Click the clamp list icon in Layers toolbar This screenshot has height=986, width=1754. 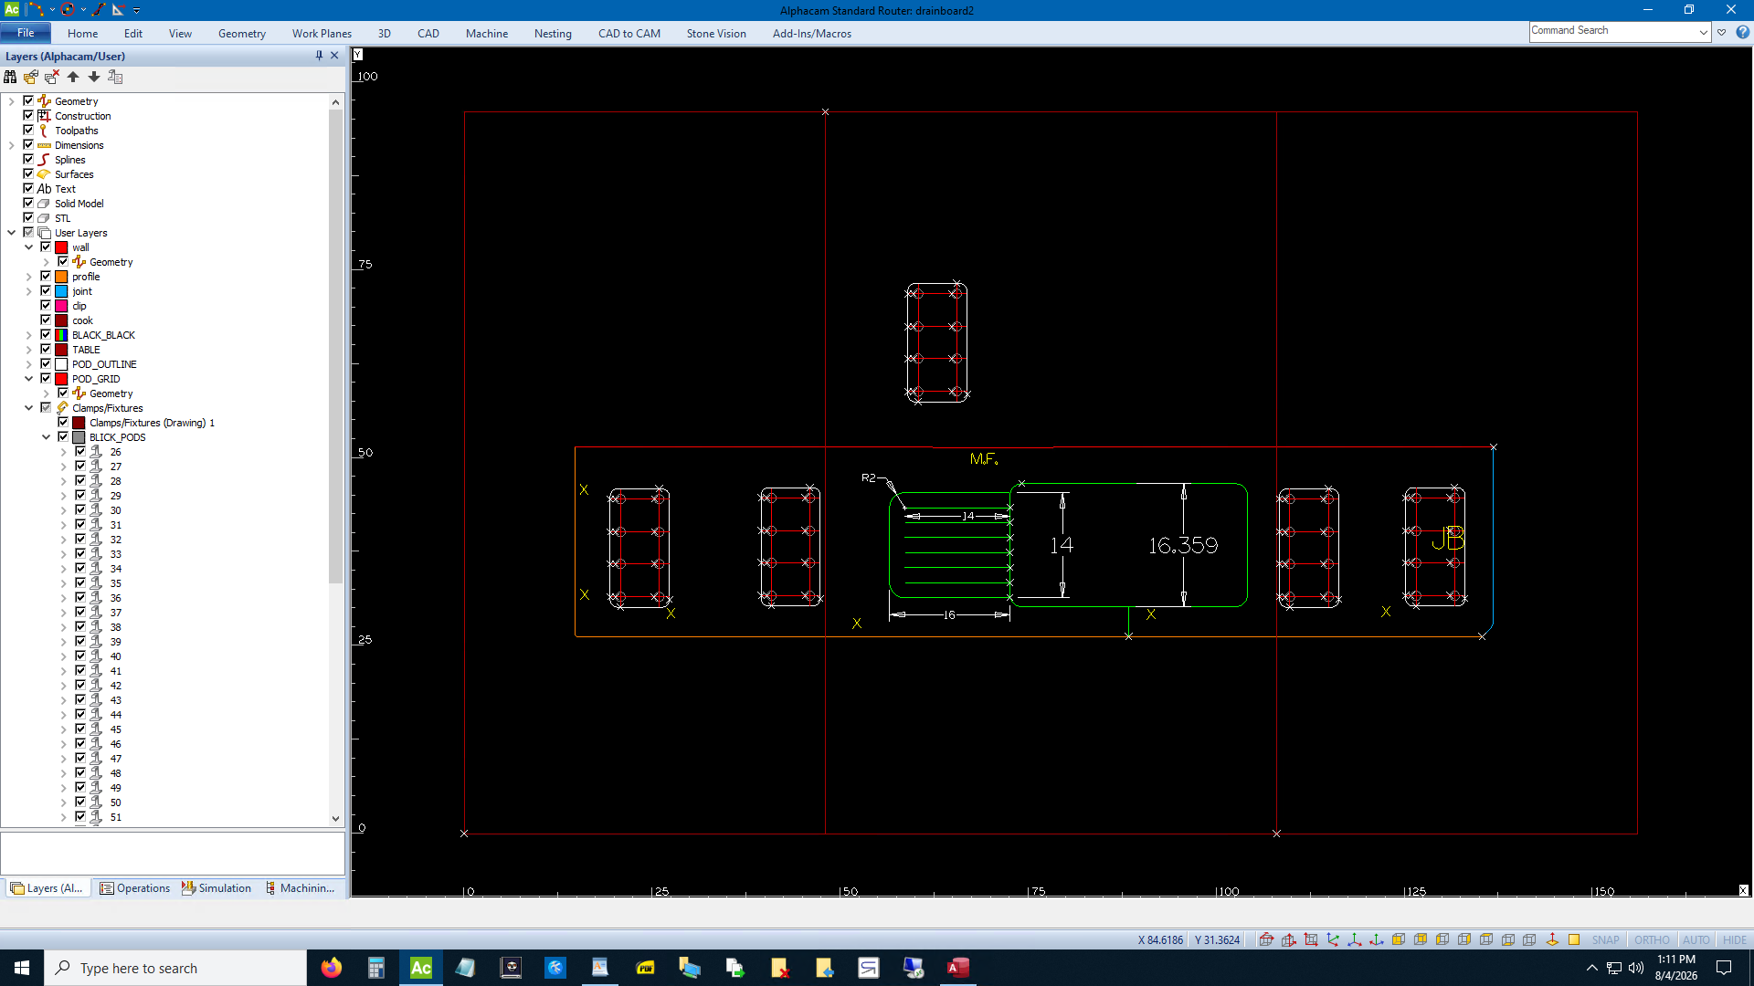click(x=115, y=78)
